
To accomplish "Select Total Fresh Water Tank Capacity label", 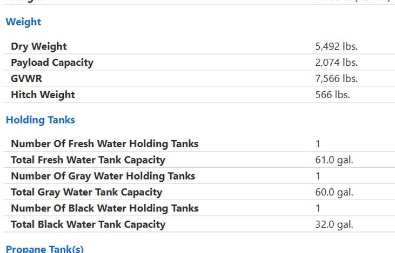I will [88, 160].
